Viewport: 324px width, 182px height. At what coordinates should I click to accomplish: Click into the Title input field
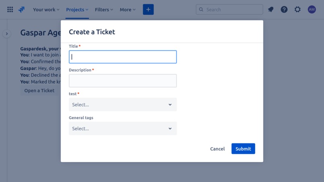pyautogui.click(x=123, y=57)
